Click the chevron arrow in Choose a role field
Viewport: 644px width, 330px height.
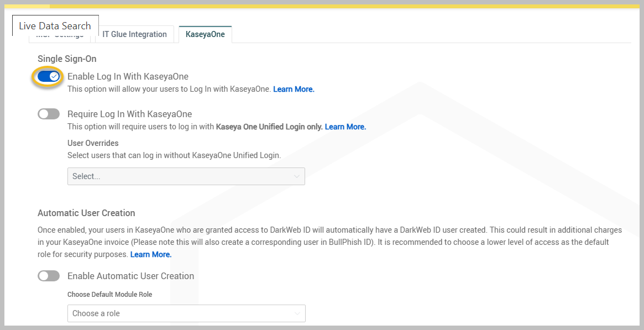coord(297,313)
